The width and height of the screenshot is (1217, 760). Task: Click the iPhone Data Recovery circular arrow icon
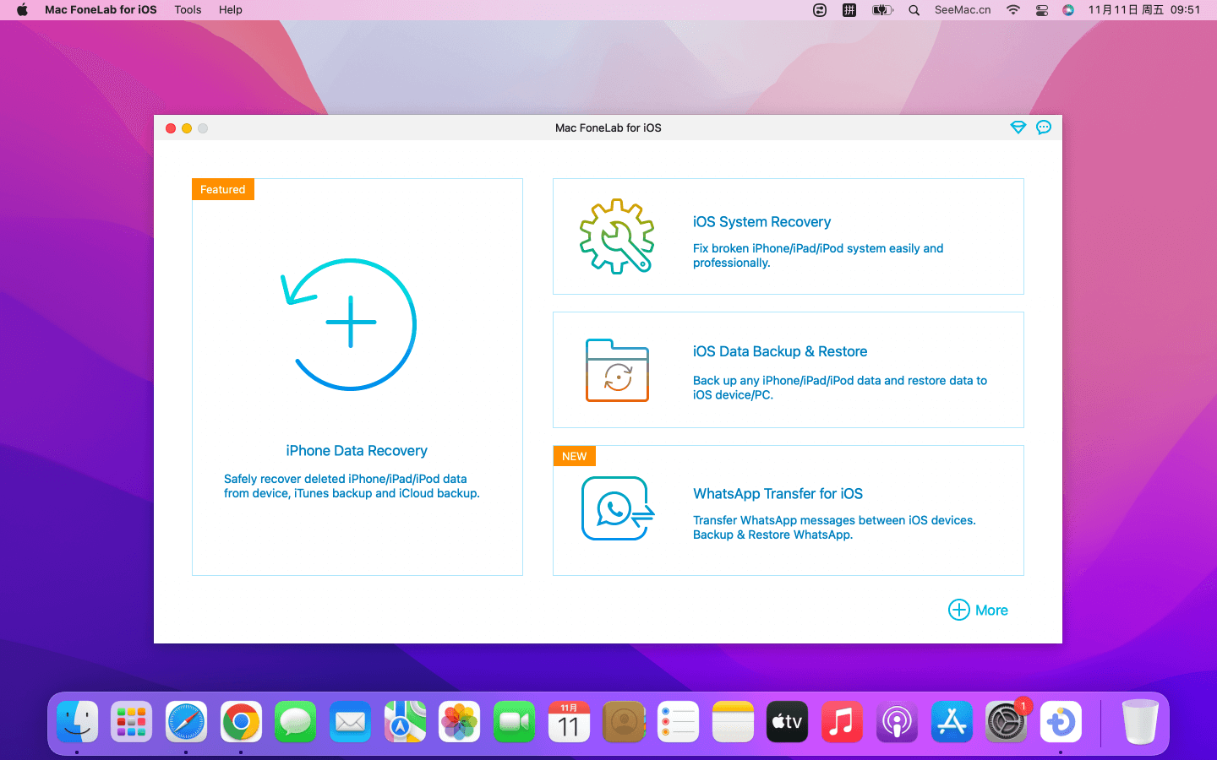350,324
